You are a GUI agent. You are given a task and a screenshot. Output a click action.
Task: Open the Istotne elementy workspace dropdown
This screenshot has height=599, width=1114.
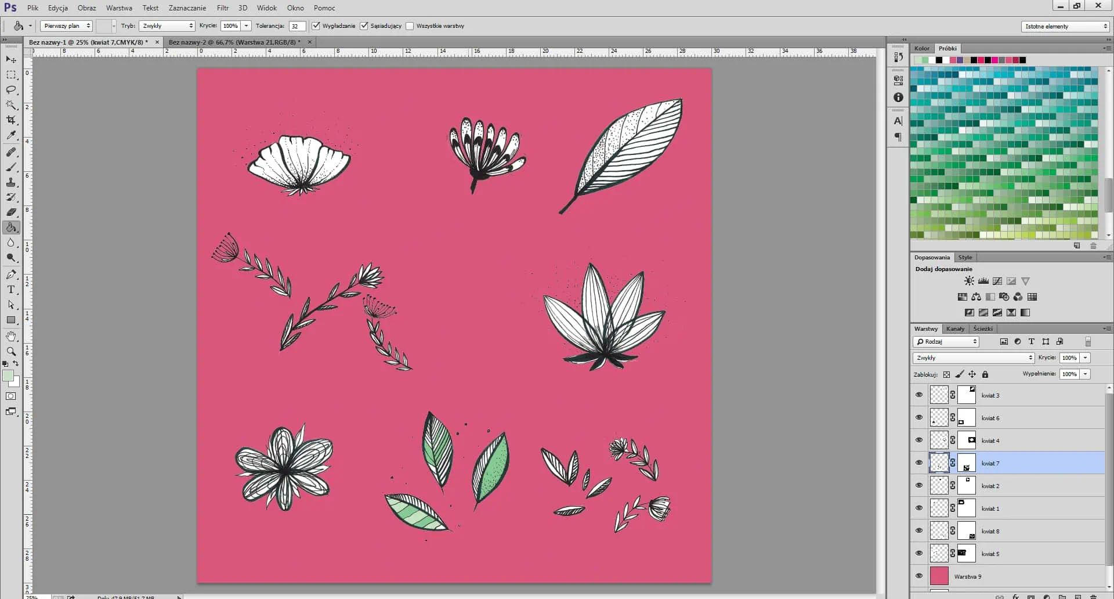pyautogui.click(x=1065, y=27)
